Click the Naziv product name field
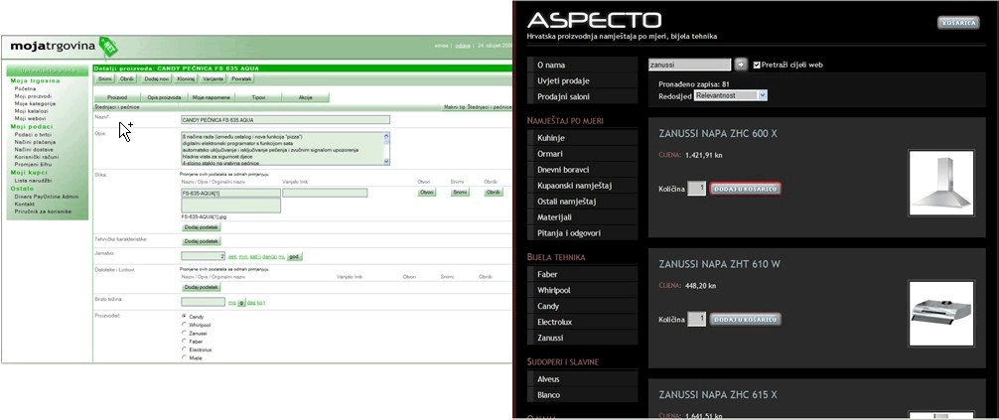 point(285,119)
